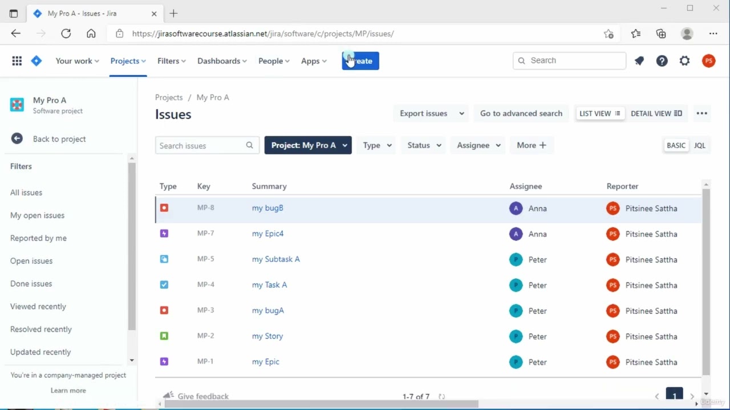Select Updated recently filter
This screenshot has height=410, width=730.
[x=40, y=352]
